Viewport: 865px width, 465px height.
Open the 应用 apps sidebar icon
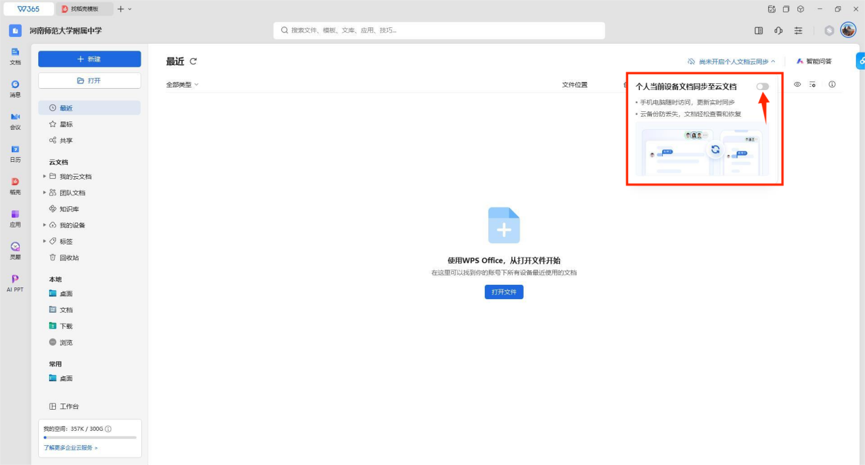click(15, 218)
